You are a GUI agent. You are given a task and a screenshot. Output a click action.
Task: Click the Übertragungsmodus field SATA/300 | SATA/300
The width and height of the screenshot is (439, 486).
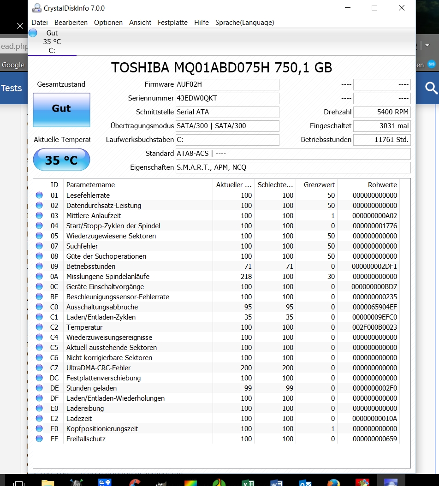pyautogui.click(x=227, y=126)
